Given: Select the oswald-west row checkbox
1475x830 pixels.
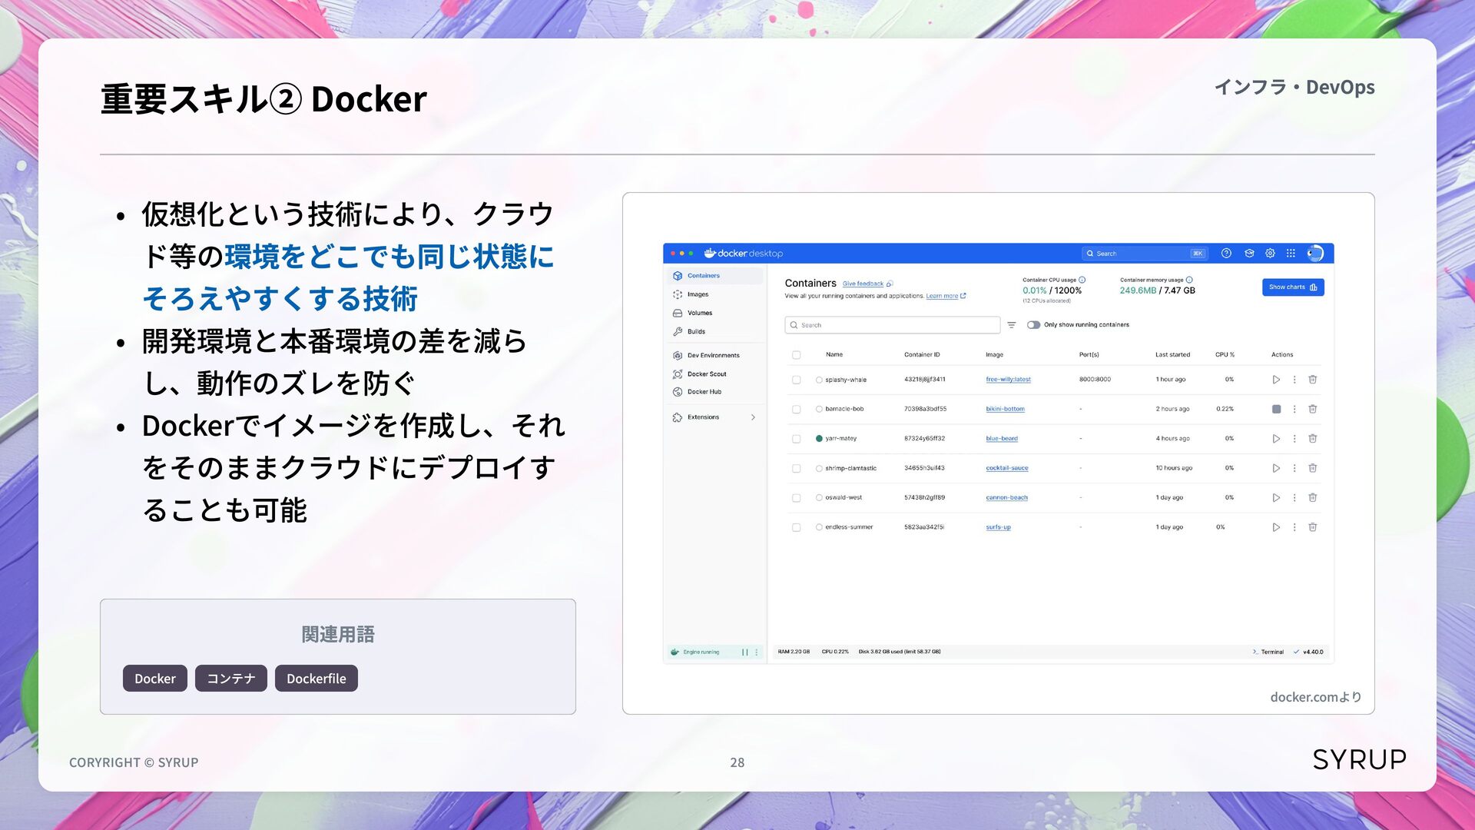Looking at the screenshot, I should pos(797,498).
